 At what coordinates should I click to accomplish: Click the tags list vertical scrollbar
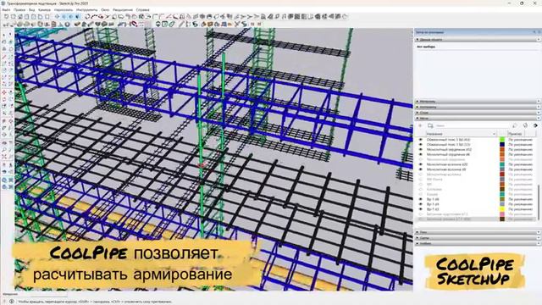pyautogui.click(x=538, y=202)
